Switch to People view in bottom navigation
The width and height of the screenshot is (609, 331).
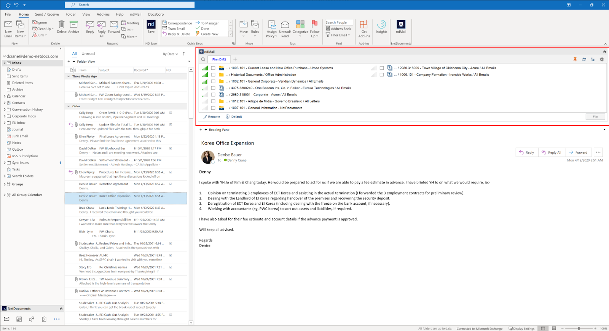pos(32,319)
